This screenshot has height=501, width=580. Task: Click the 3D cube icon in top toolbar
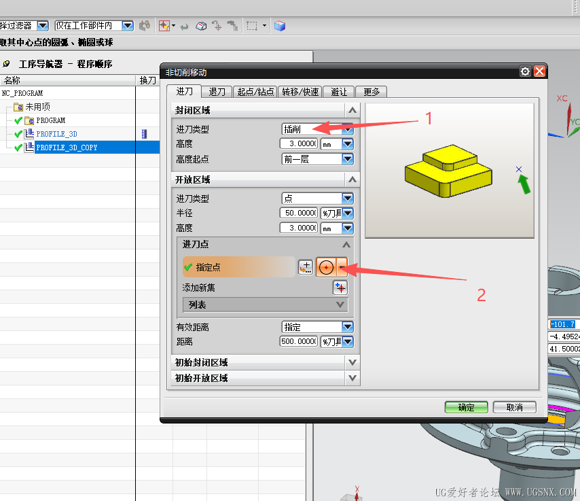(280, 26)
